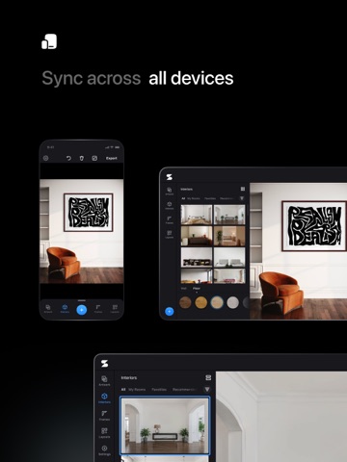Open Settings in the bottom window sidebar
347x462 pixels.
[104, 450]
